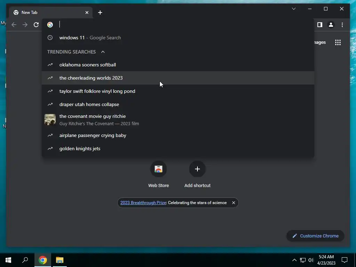Open the Chrome three-dot menu
The height and width of the screenshot is (267, 356).
[342, 25]
